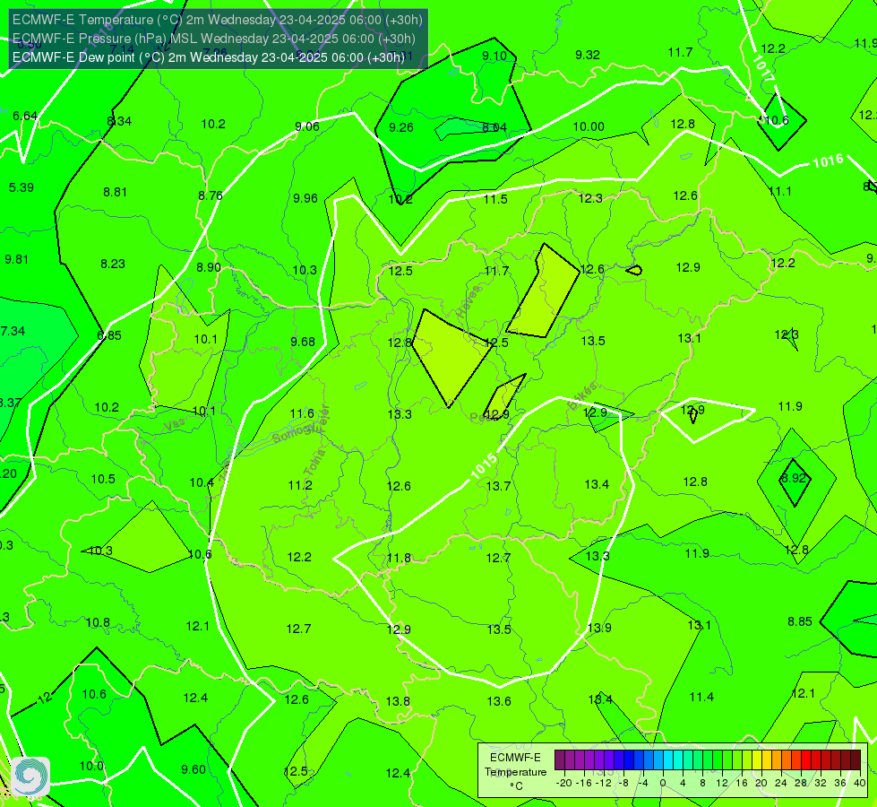Click the legend's 'ECMWF-E Temperature °C' title
Screen dimensions: 877x807
click(515, 772)
